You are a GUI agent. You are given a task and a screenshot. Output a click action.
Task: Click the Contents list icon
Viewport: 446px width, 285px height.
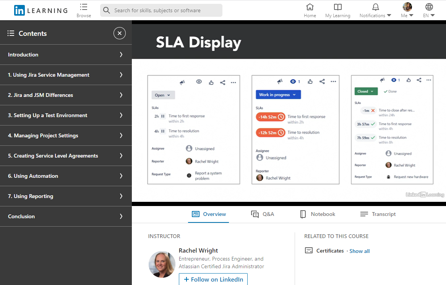(x=11, y=33)
